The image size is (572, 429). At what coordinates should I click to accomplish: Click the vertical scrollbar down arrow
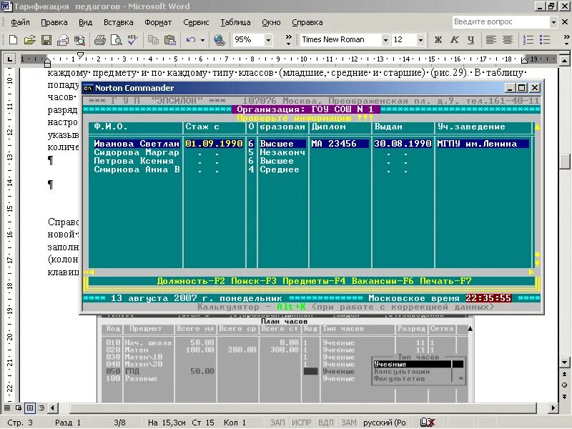click(564, 363)
